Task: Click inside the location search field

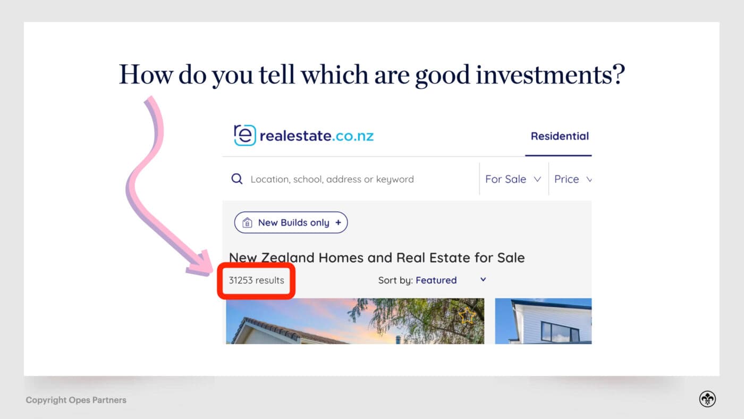Action: [332, 179]
